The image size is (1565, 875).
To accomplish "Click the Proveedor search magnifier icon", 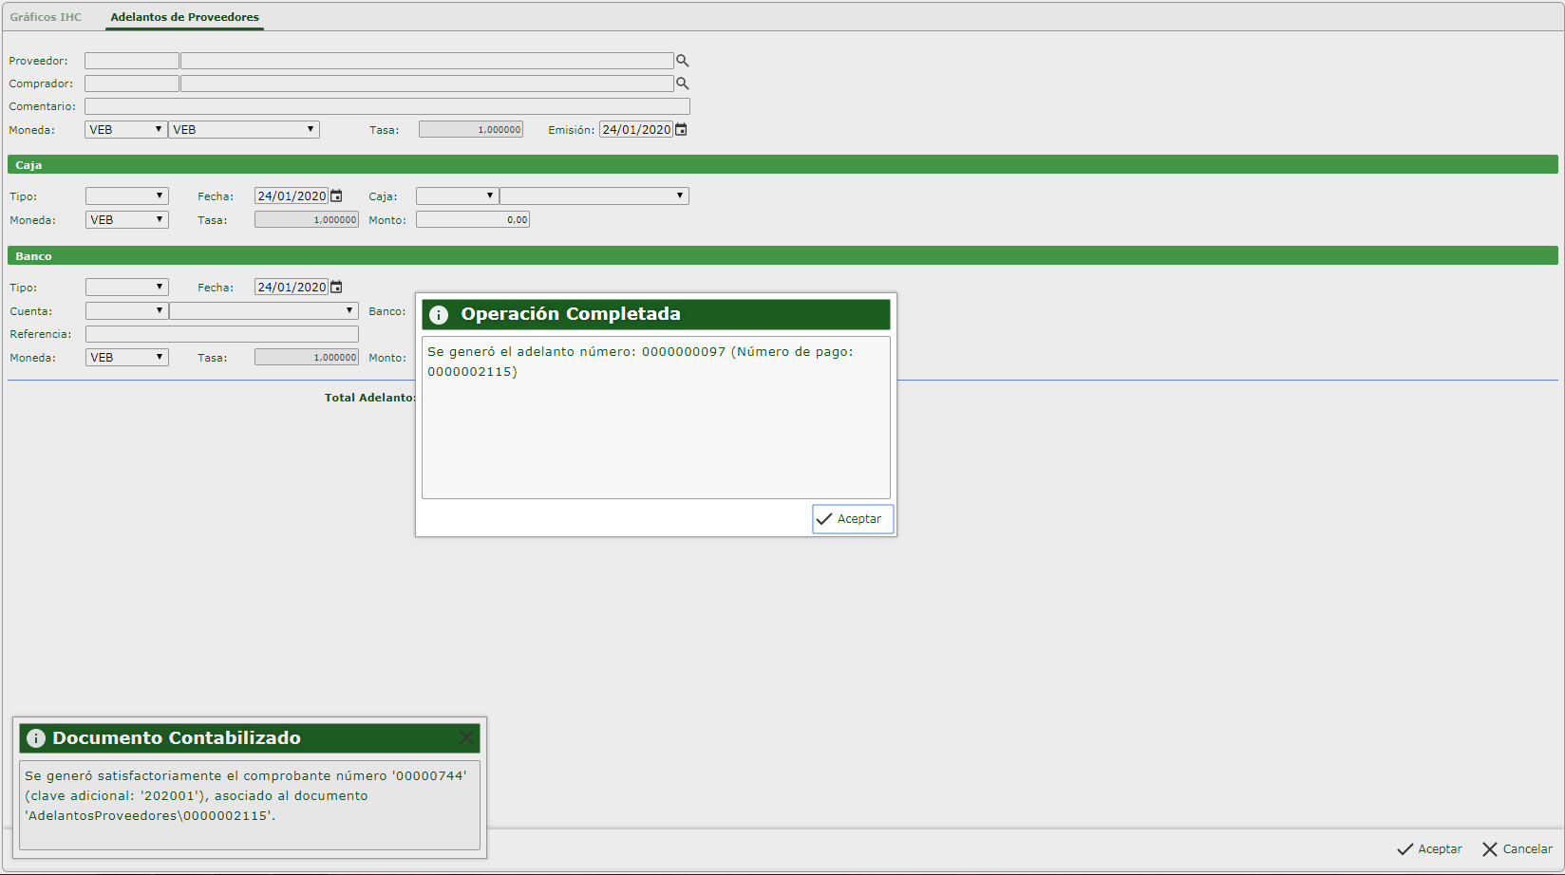I will pyautogui.click(x=682, y=61).
